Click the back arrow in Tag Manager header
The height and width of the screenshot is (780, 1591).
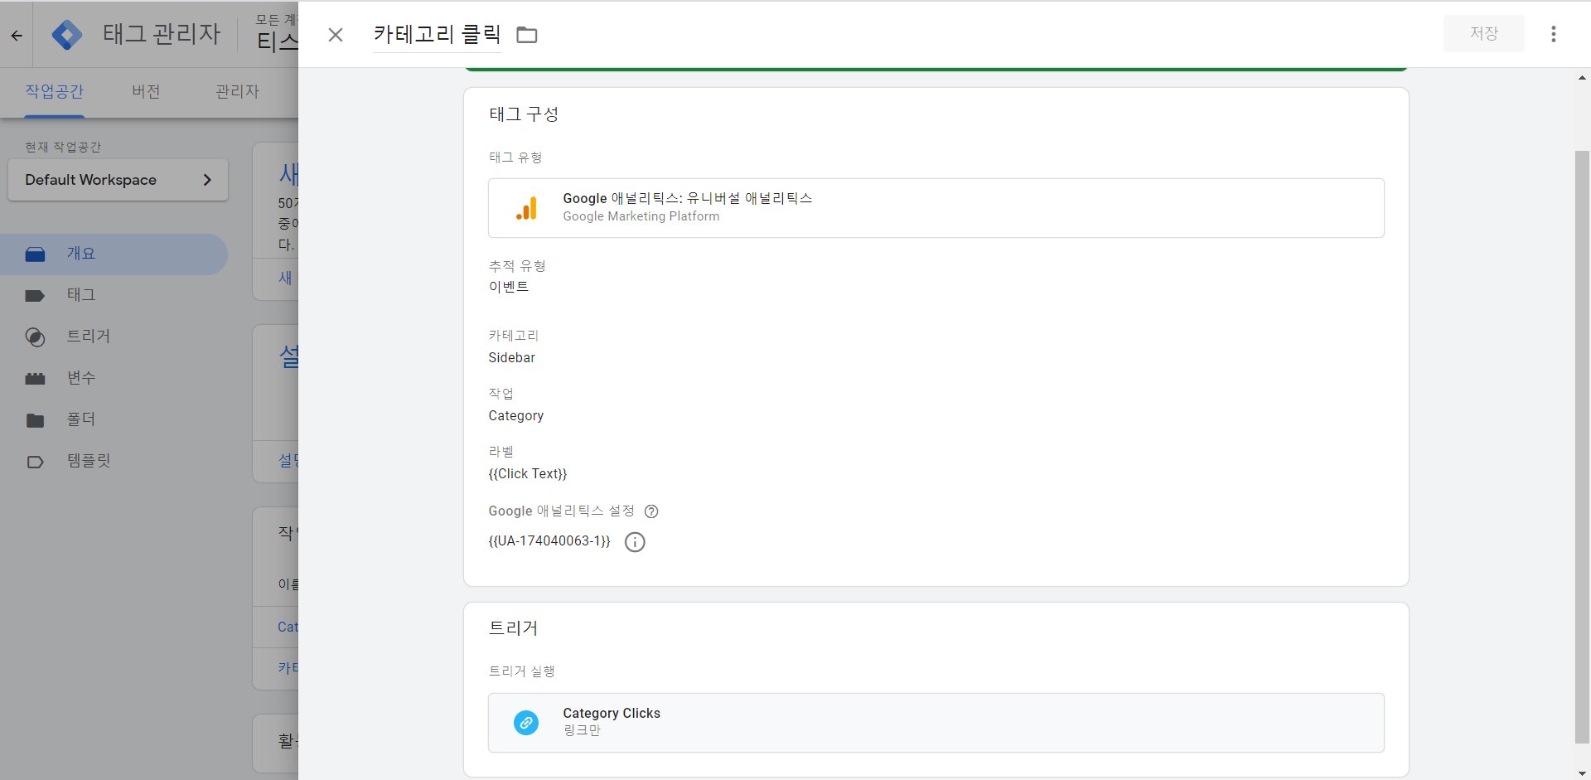[17, 35]
